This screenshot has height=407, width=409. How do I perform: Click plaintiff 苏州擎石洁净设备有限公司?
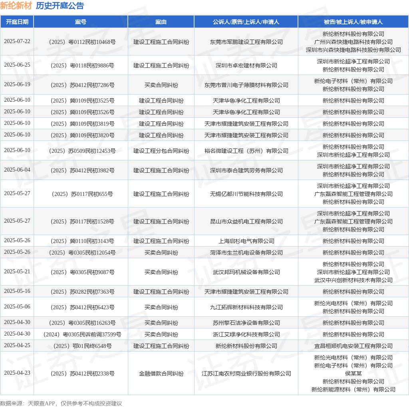pos(246,323)
